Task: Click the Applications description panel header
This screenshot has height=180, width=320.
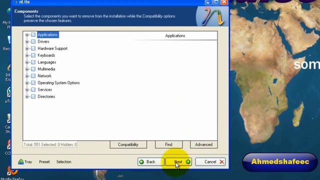Action: click(x=175, y=35)
